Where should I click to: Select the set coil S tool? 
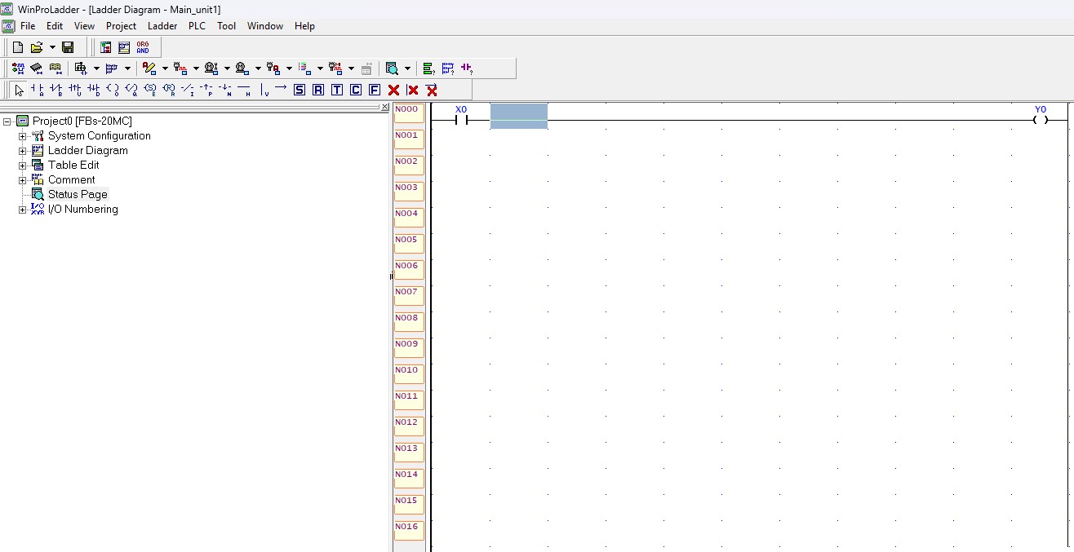point(150,90)
